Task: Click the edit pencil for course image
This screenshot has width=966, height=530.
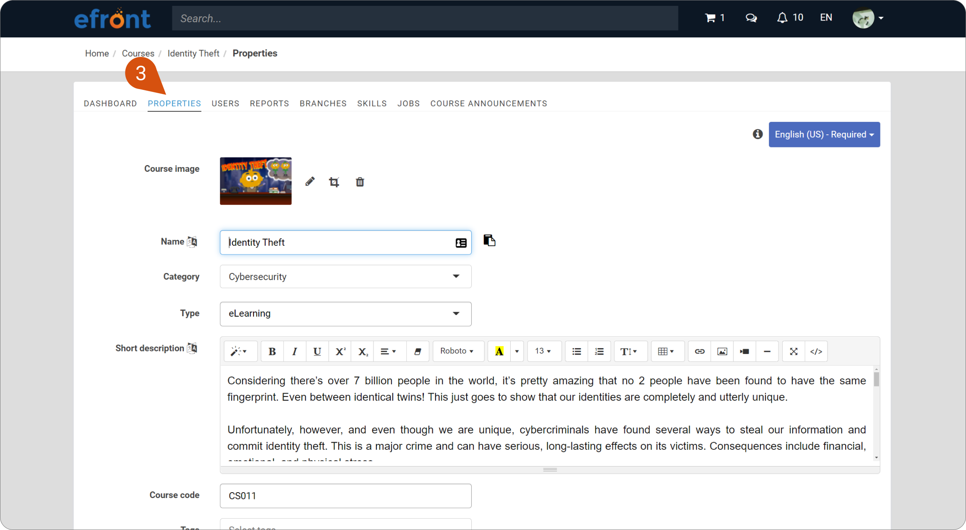Action: tap(310, 181)
